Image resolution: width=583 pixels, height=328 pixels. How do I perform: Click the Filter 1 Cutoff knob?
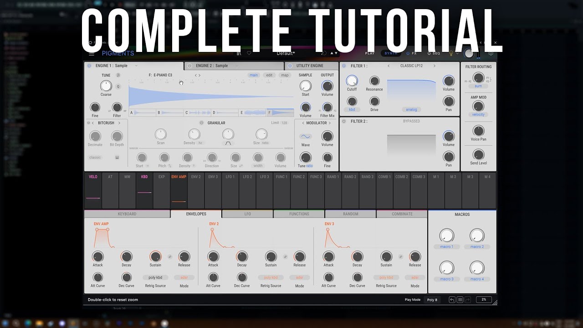point(352,81)
